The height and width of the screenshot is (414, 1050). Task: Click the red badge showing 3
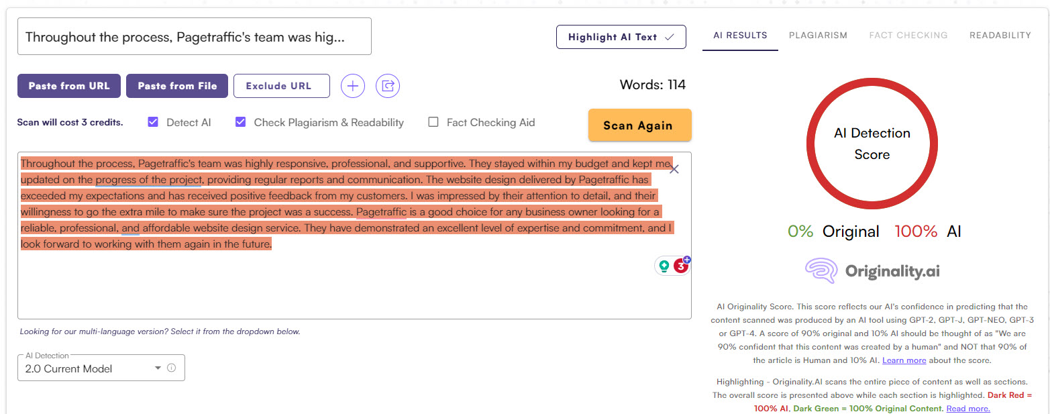click(681, 266)
